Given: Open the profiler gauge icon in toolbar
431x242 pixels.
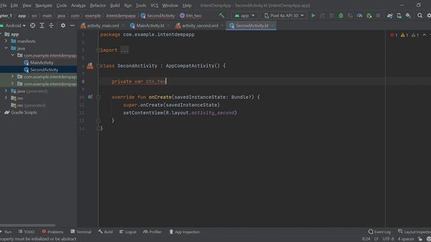Looking at the screenshot, I should 359,15.
